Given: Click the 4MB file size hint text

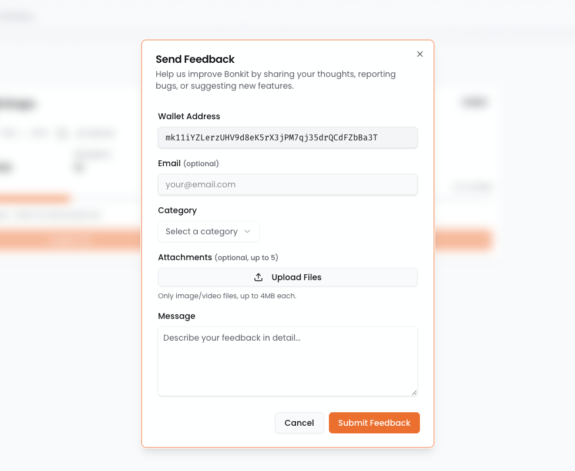Looking at the screenshot, I should pos(227,296).
